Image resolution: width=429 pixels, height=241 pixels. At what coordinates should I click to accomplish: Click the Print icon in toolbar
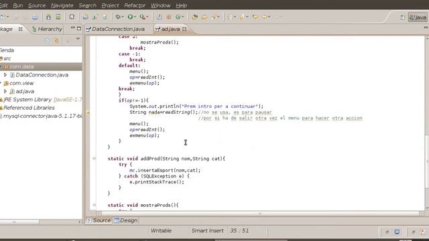pyautogui.click(x=35, y=17)
